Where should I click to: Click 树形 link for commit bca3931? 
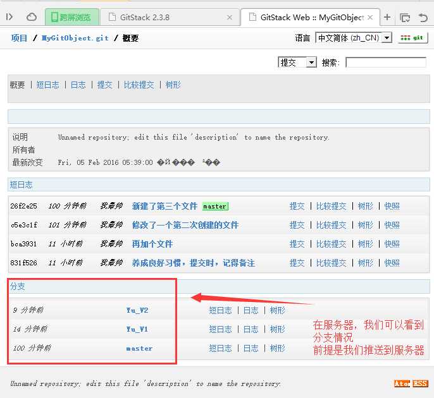pos(366,244)
